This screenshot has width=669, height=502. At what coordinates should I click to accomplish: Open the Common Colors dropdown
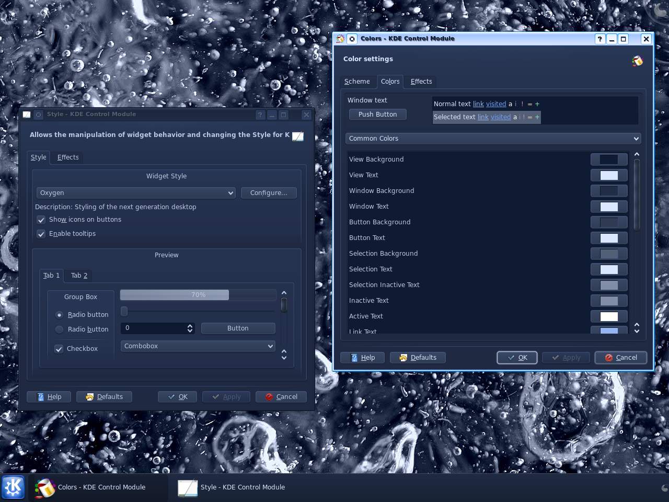(493, 139)
